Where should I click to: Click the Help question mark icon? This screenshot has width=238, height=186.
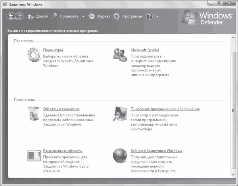click(150, 16)
